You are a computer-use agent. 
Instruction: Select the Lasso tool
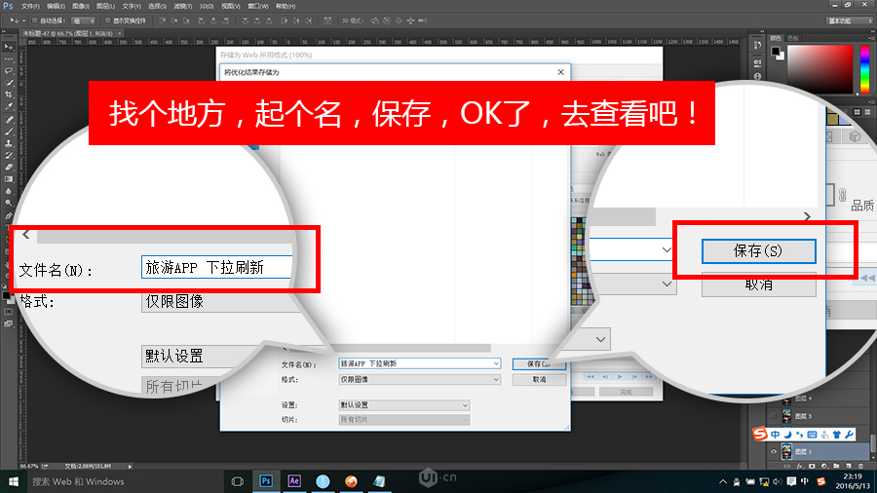[x=9, y=70]
